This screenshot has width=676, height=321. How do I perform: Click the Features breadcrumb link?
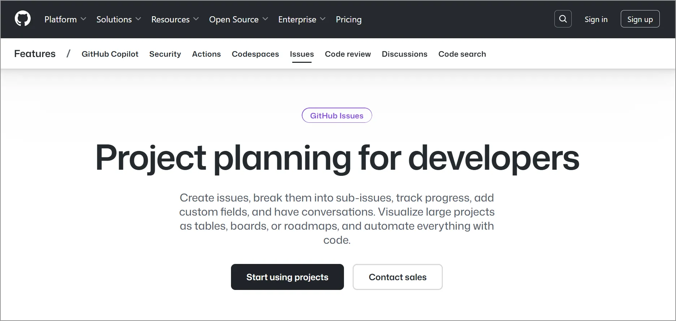[35, 53]
